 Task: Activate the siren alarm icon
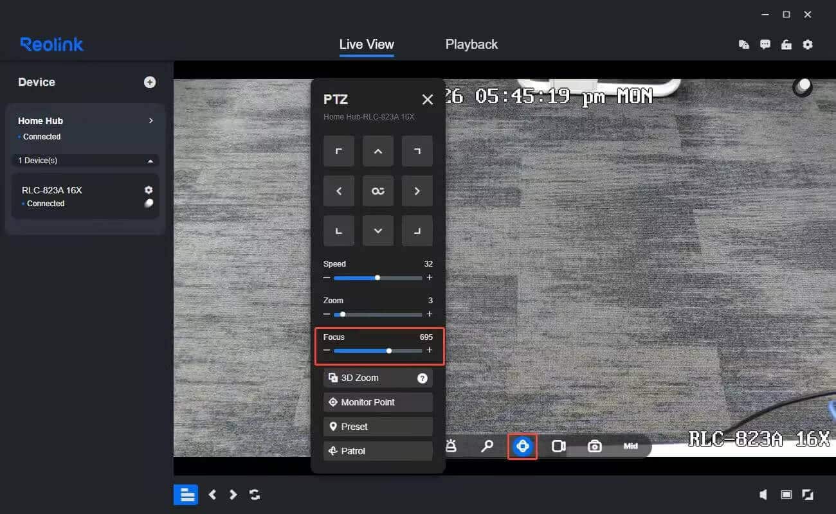click(x=452, y=446)
